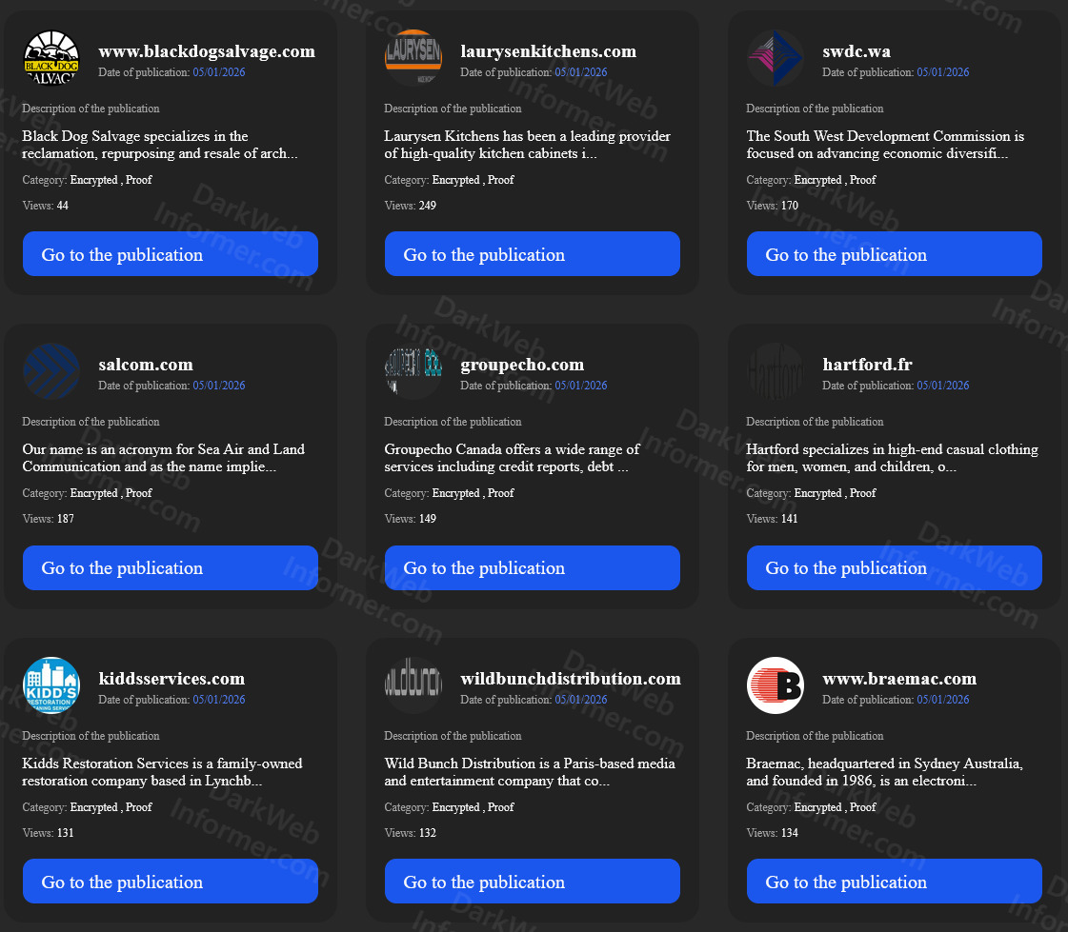Open the blackdogsalvage.com publication button

[170, 254]
